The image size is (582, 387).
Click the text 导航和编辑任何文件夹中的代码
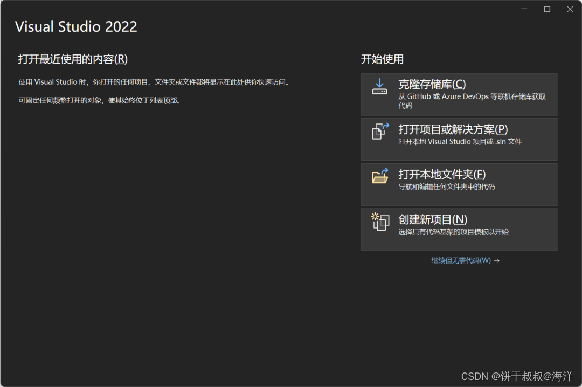click(x=447, y=187)
